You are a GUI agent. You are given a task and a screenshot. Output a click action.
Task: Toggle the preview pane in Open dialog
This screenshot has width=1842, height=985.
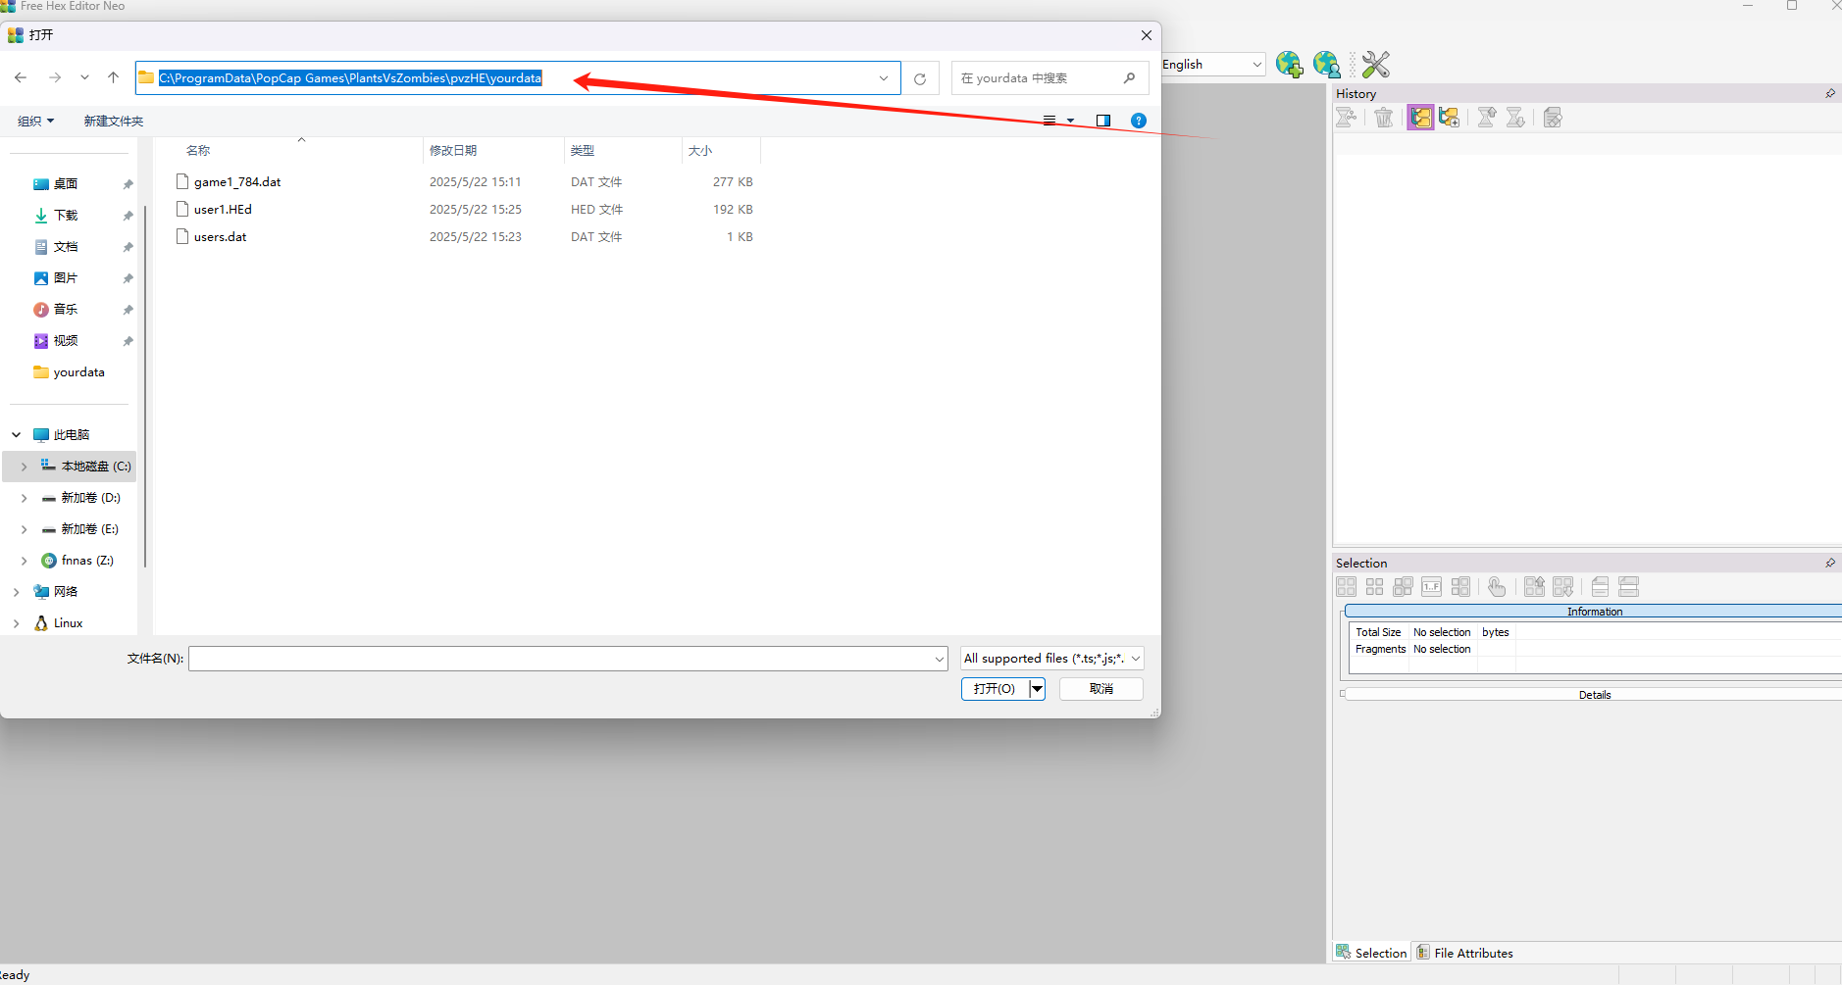pos(1102,121)
